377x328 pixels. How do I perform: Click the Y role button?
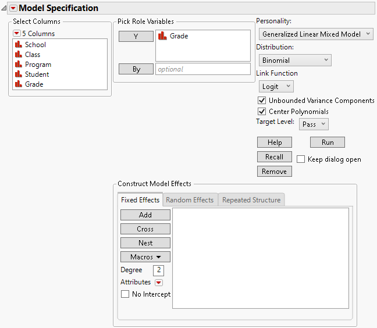[x=136, y=37]
